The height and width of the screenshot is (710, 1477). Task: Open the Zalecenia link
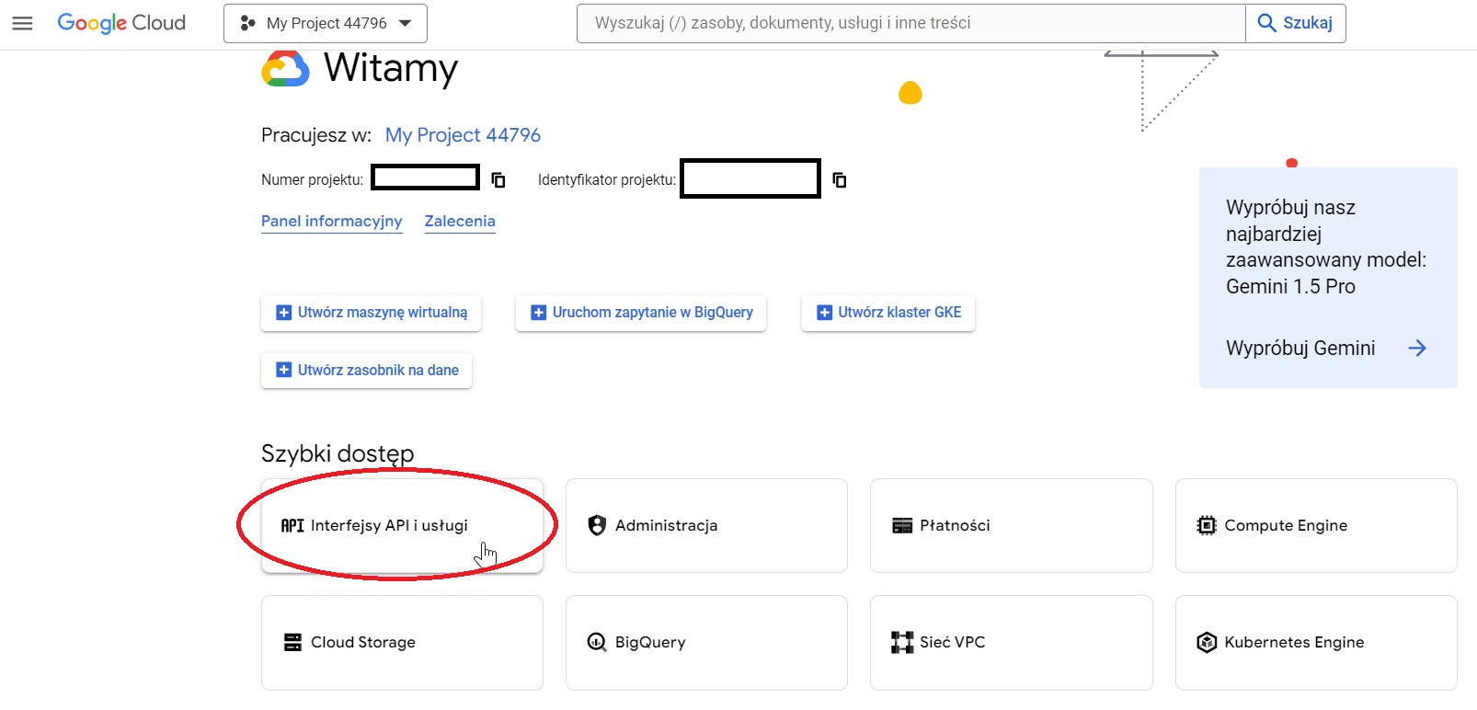click(460, 221)
